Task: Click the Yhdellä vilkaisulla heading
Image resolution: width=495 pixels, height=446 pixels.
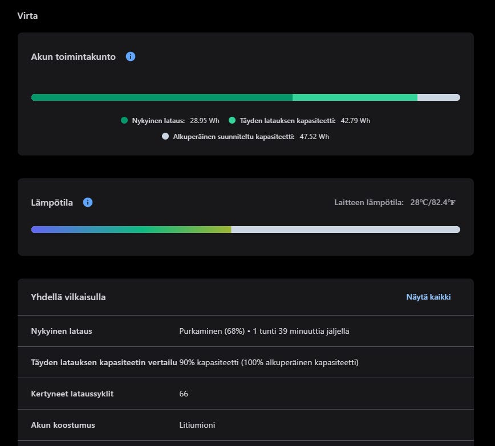Action: pyautogui.click(x=68, y=297)
